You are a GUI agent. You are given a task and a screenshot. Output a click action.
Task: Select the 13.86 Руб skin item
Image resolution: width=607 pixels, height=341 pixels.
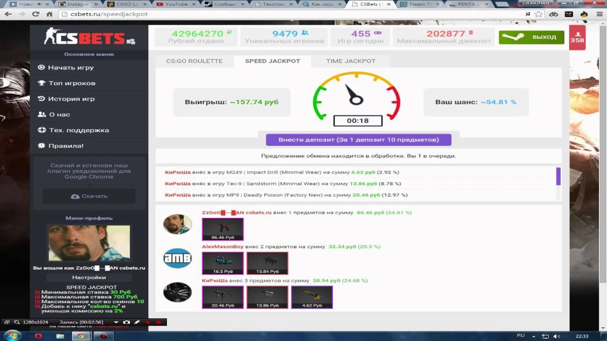(267, 297)
